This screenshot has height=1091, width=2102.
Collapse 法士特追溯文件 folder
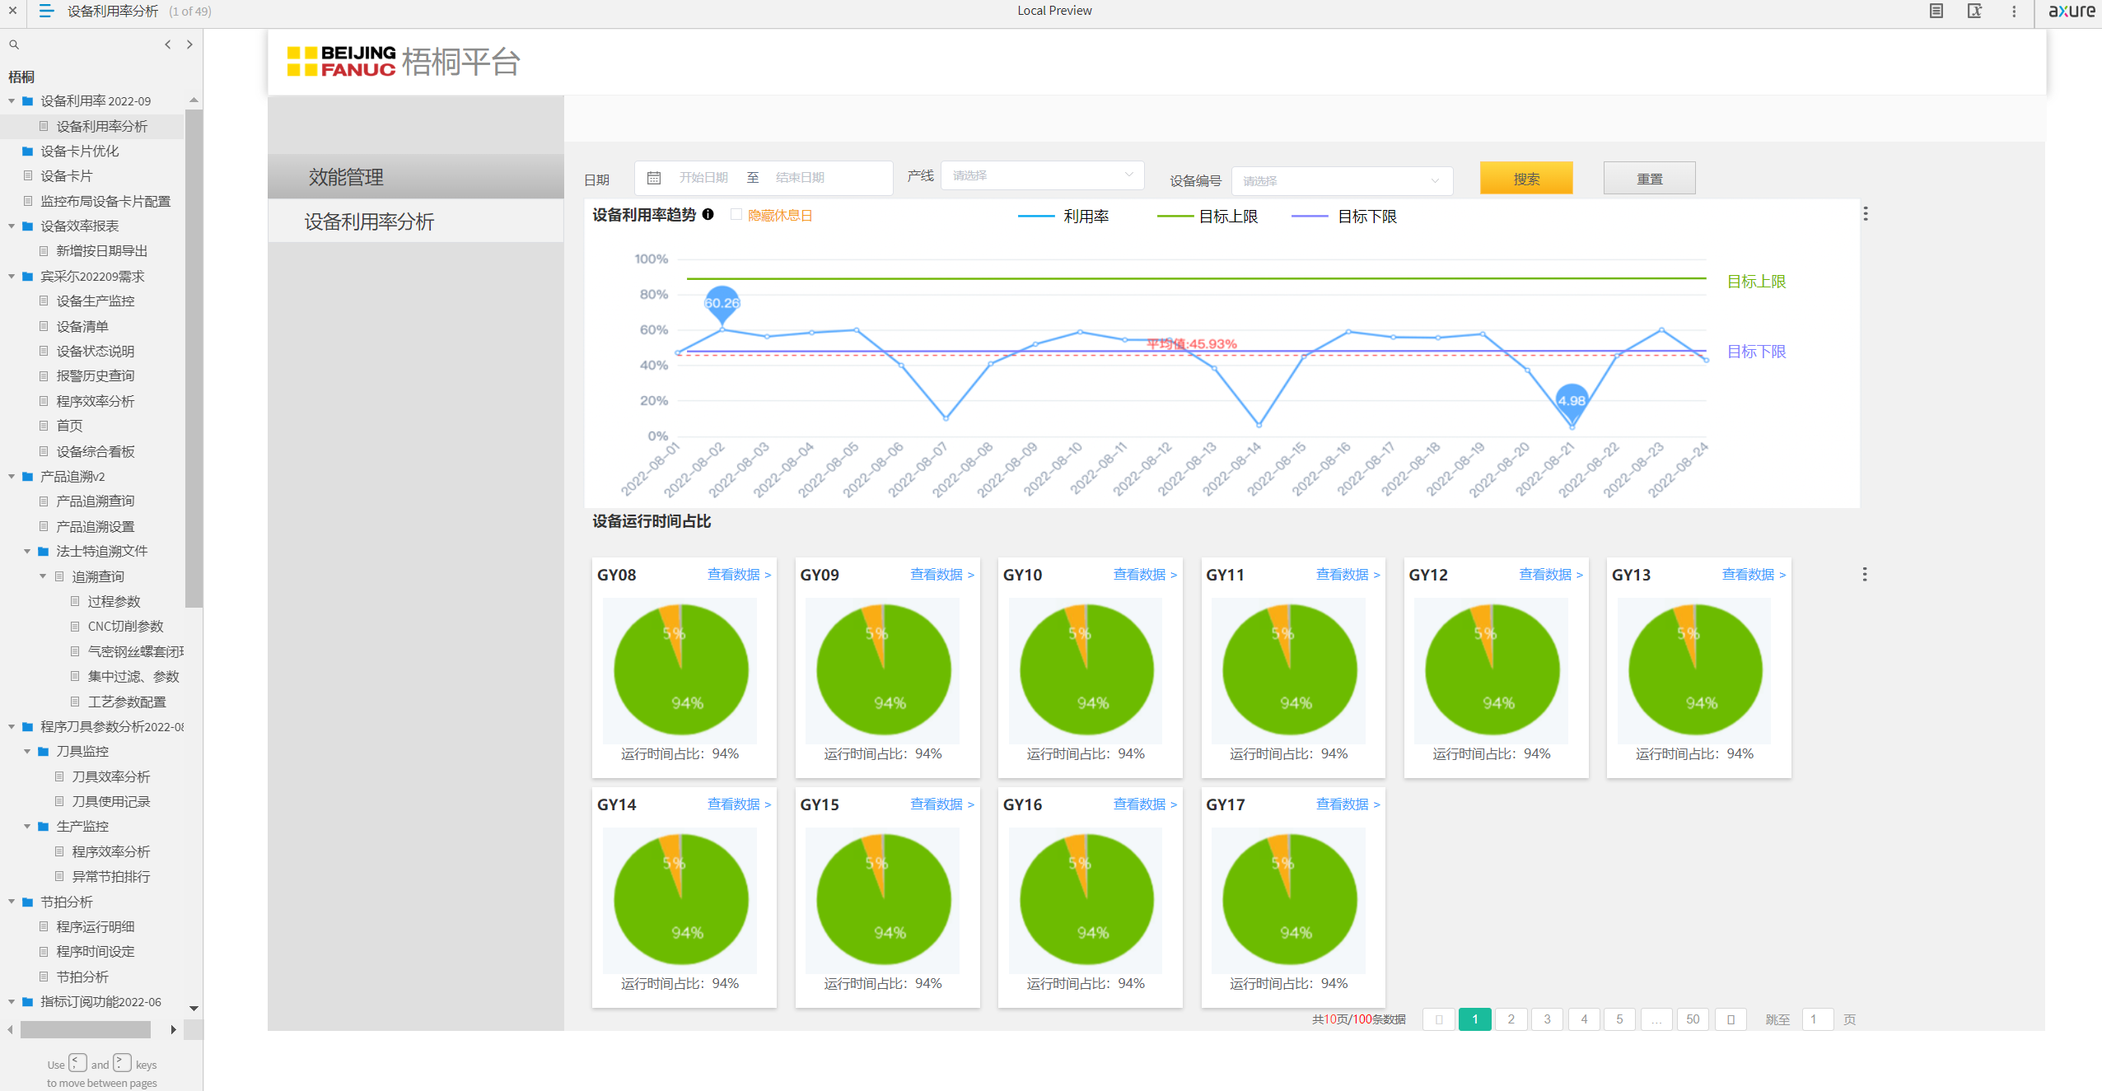point(27,551)
